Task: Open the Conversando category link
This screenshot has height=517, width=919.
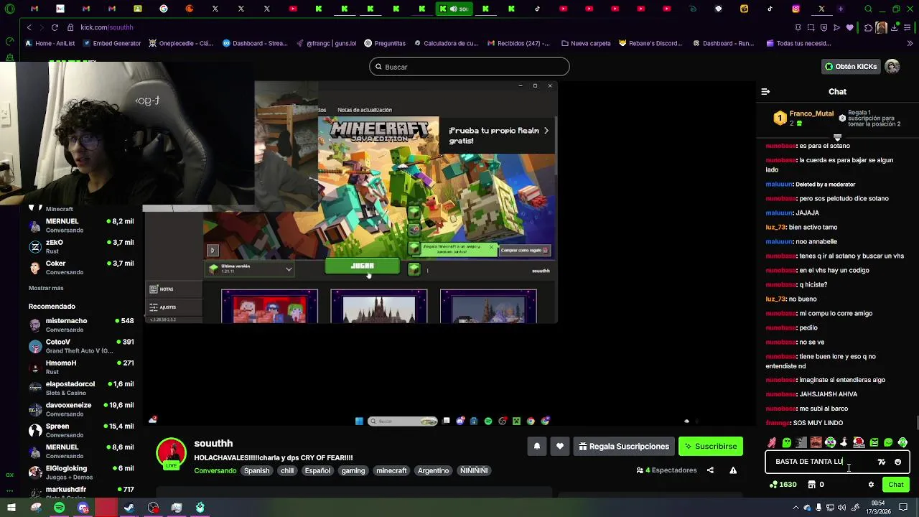Action: click(x=215, y=471)
